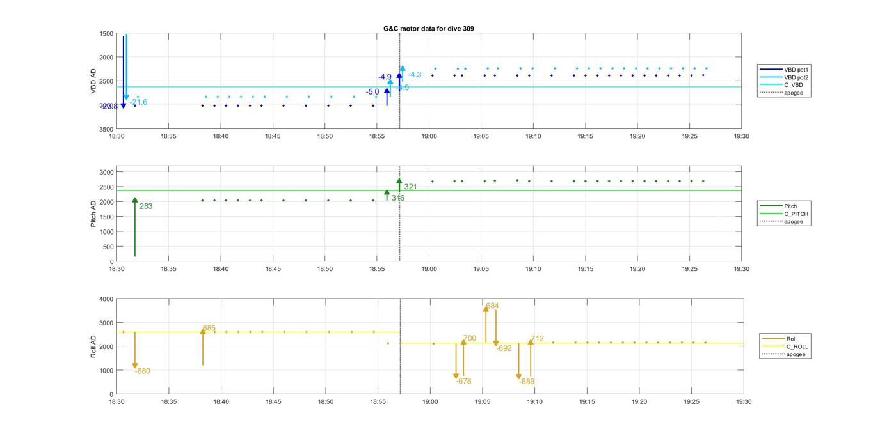
Task: Select the 'Pitch' legend entry
Action: pos(780,206)
